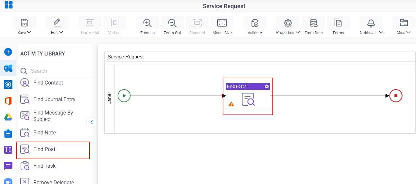Image resolution: width=416 pixels, height=184 pixels.
Task: Click the Vertical align icon
Action: [x=114, y=23]
